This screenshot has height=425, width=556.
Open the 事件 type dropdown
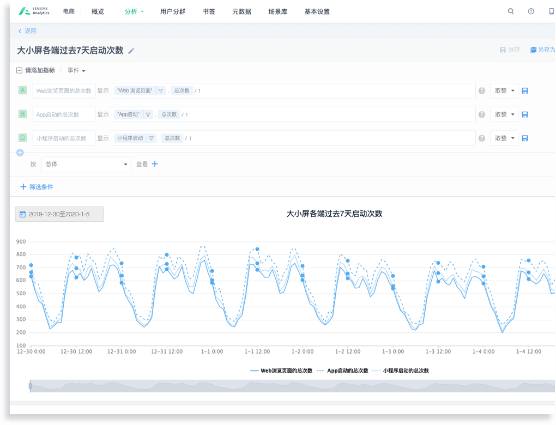[76, 70]
